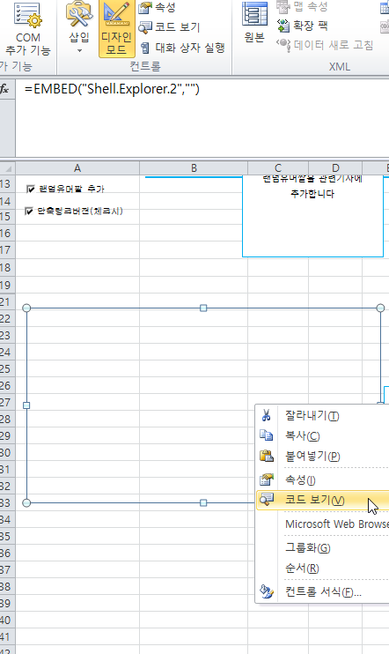Choose 잘라내기(T) from context menu
Screen dimensions: 389x654
[323, 415]
